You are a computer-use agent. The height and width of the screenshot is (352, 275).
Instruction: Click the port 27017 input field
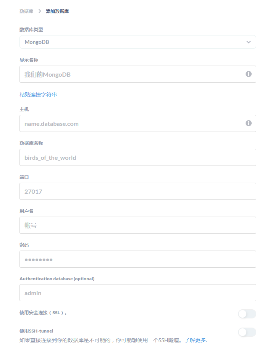coord(137,191)
